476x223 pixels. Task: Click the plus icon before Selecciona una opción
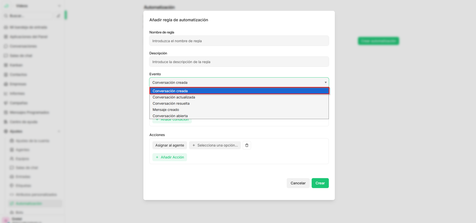tap(194, 145)
